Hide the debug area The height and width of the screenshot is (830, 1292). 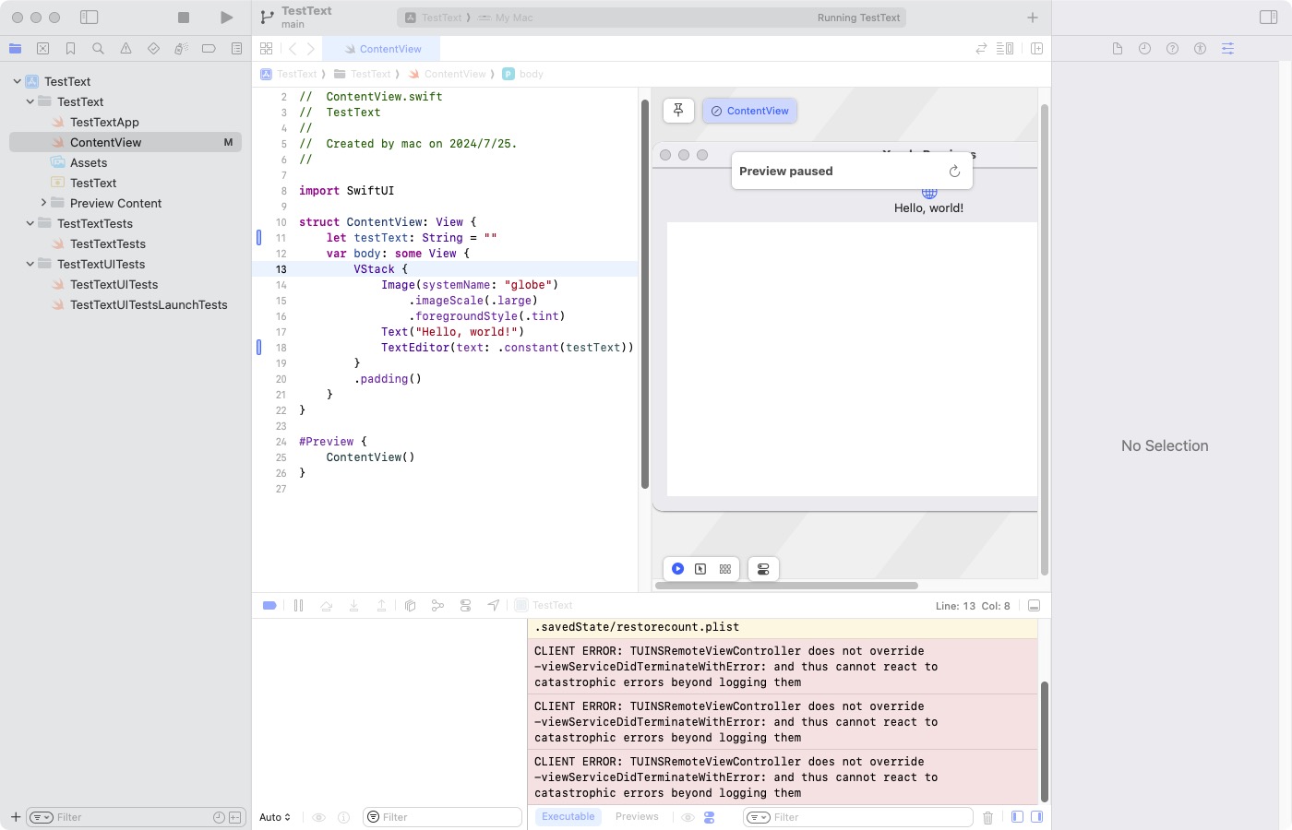pos(1034,606)
